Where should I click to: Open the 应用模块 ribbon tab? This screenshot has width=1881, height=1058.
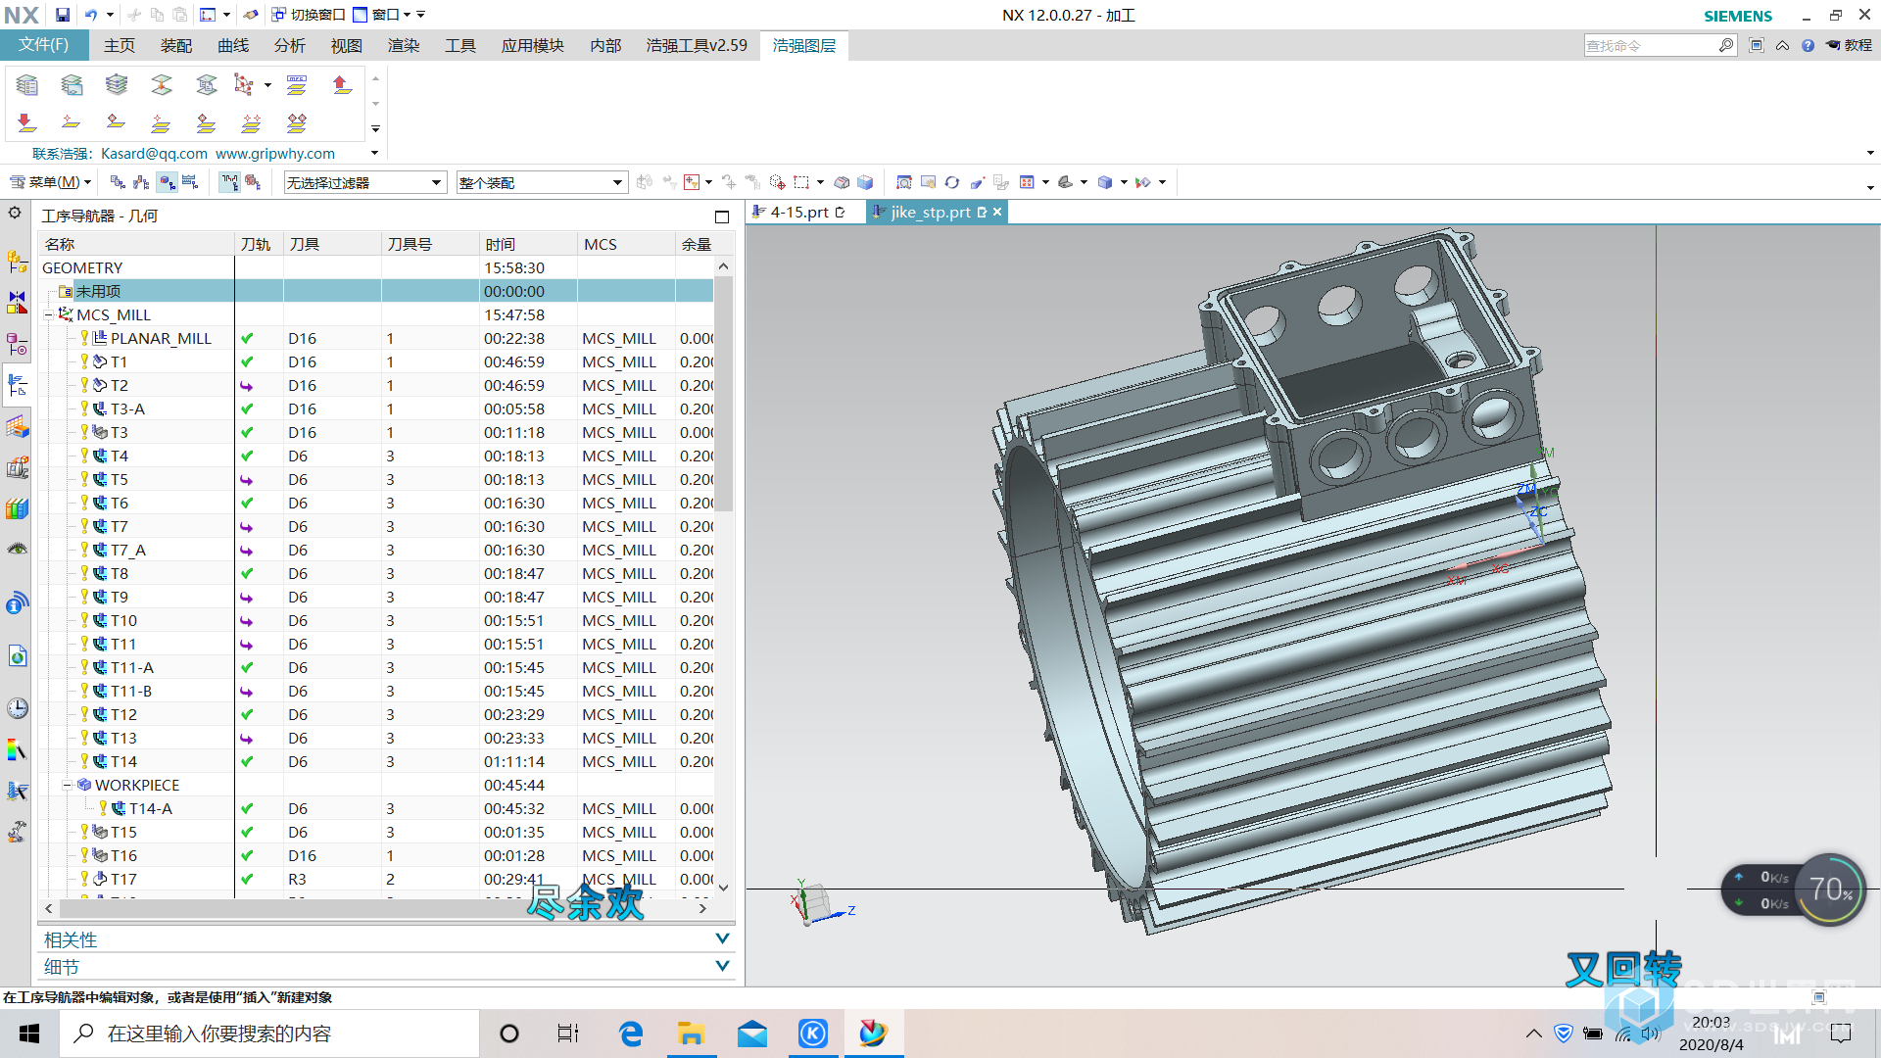(x=533, y=46)
